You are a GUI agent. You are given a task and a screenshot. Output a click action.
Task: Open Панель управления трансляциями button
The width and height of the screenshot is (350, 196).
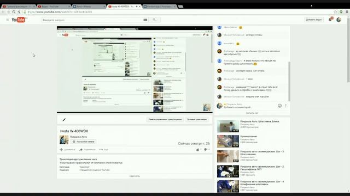pos(165,120)
